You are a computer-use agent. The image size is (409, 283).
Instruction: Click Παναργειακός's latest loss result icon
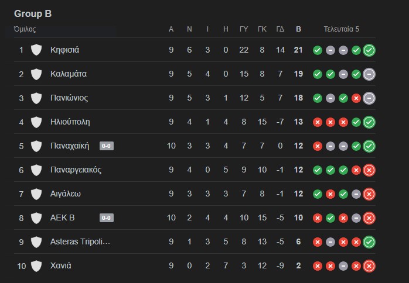coord(369,170)
